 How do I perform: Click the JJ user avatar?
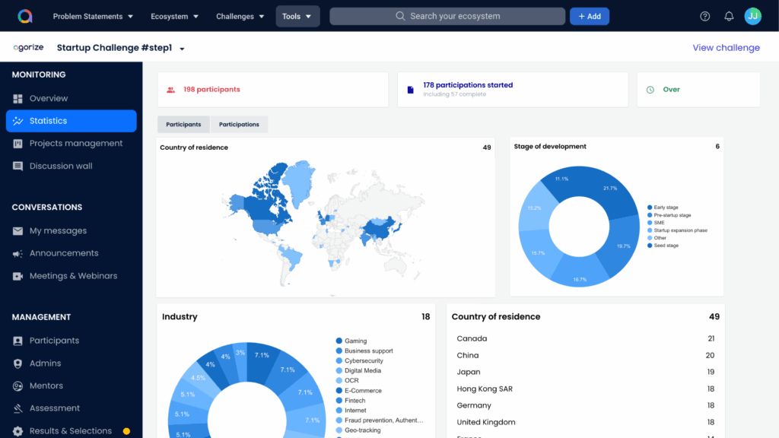point(752,16)
